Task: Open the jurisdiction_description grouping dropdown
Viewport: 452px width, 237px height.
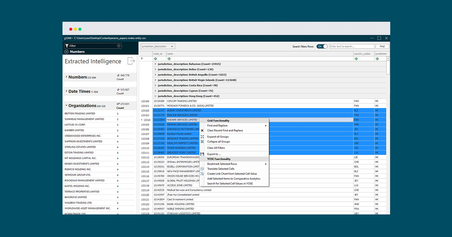Action: pos(173,46)
